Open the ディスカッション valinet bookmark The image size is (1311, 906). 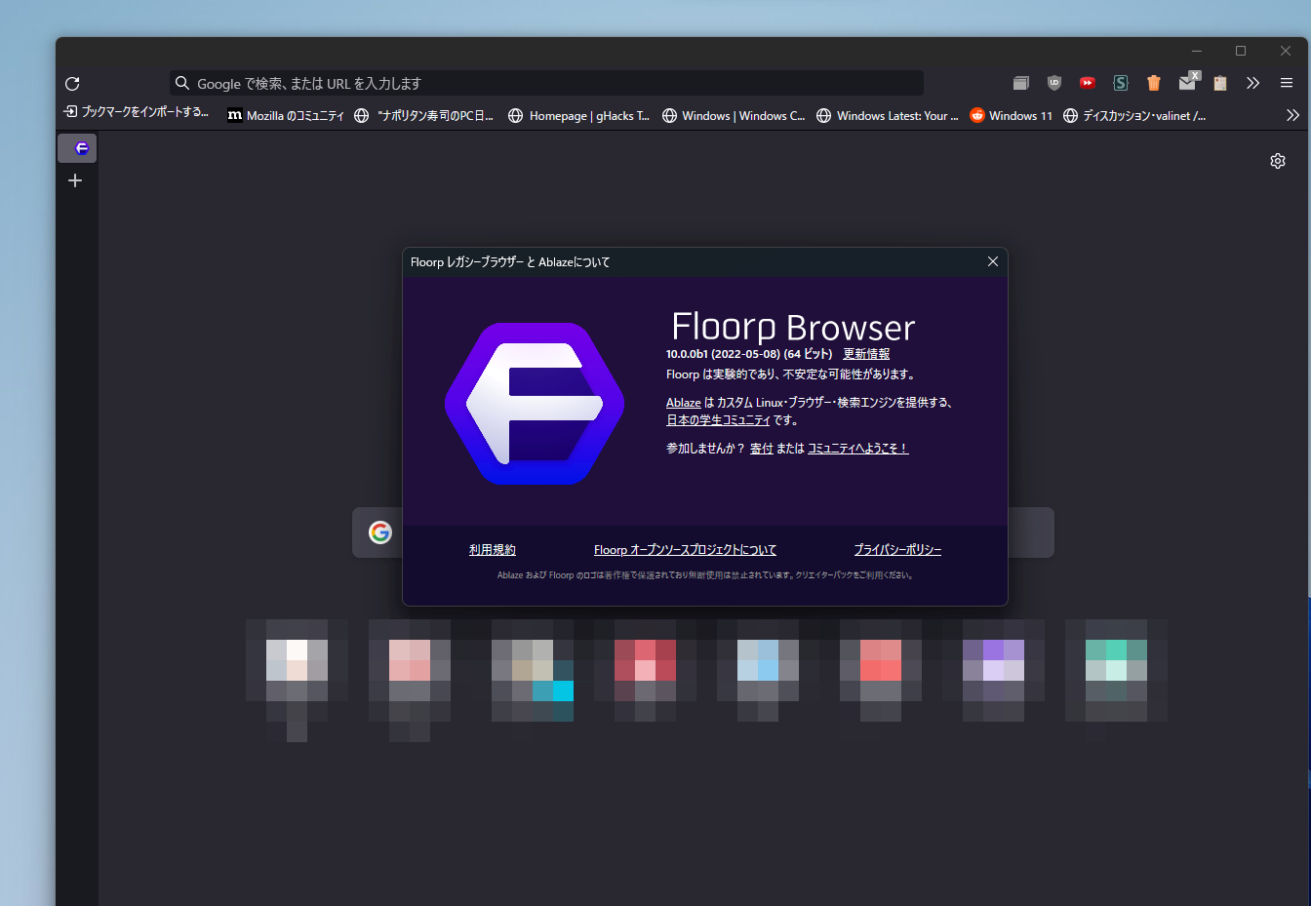point(1134,115)
